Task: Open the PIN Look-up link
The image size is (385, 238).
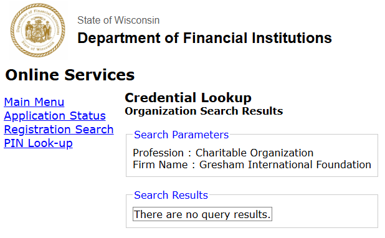Action: coord(38,143)
